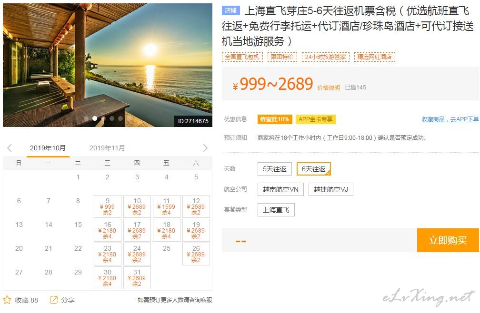The image size is (480, 313).
Task: Click the share icon (分享)
Action: tap(53, 300)
